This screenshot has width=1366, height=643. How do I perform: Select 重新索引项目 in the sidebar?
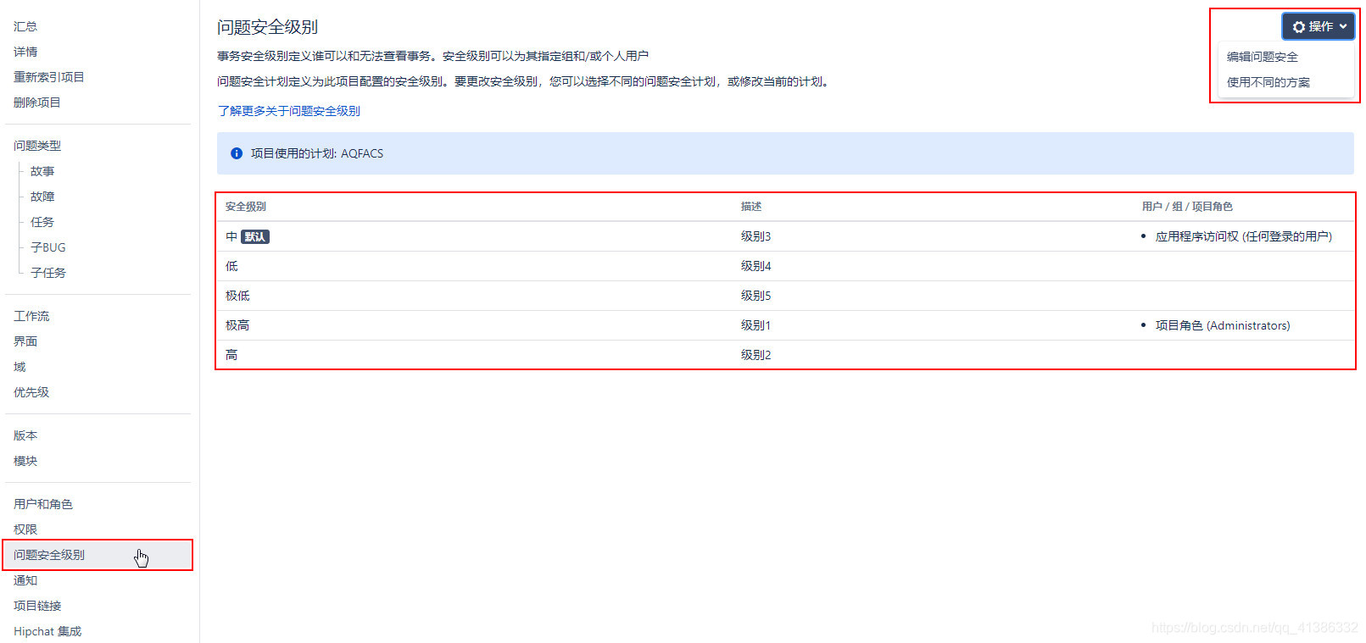[x=48, y=77]
